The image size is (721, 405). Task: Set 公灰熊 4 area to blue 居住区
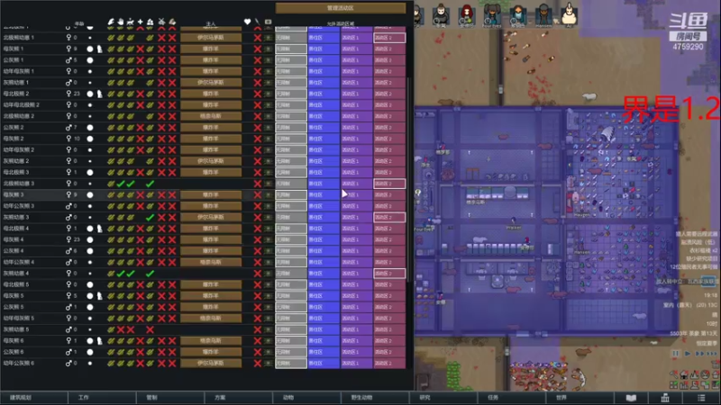point(324,251)
